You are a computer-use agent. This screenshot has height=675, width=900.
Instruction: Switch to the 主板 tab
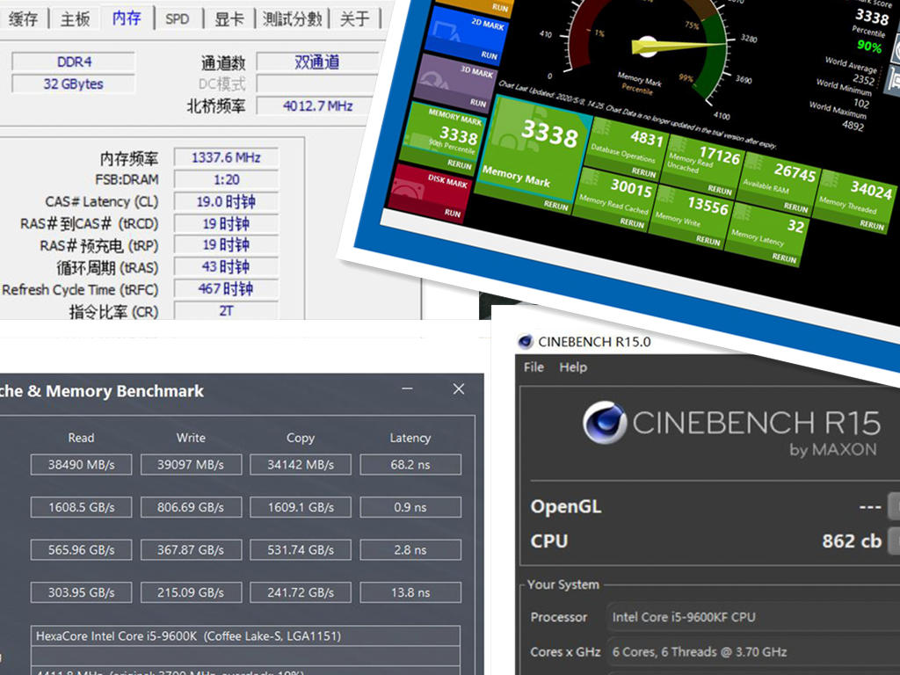76,18
